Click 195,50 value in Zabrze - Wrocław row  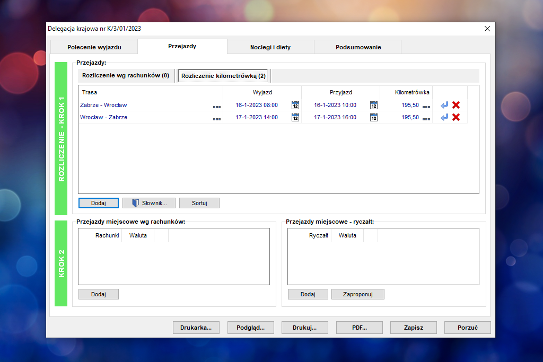click(x=410, y=105)
